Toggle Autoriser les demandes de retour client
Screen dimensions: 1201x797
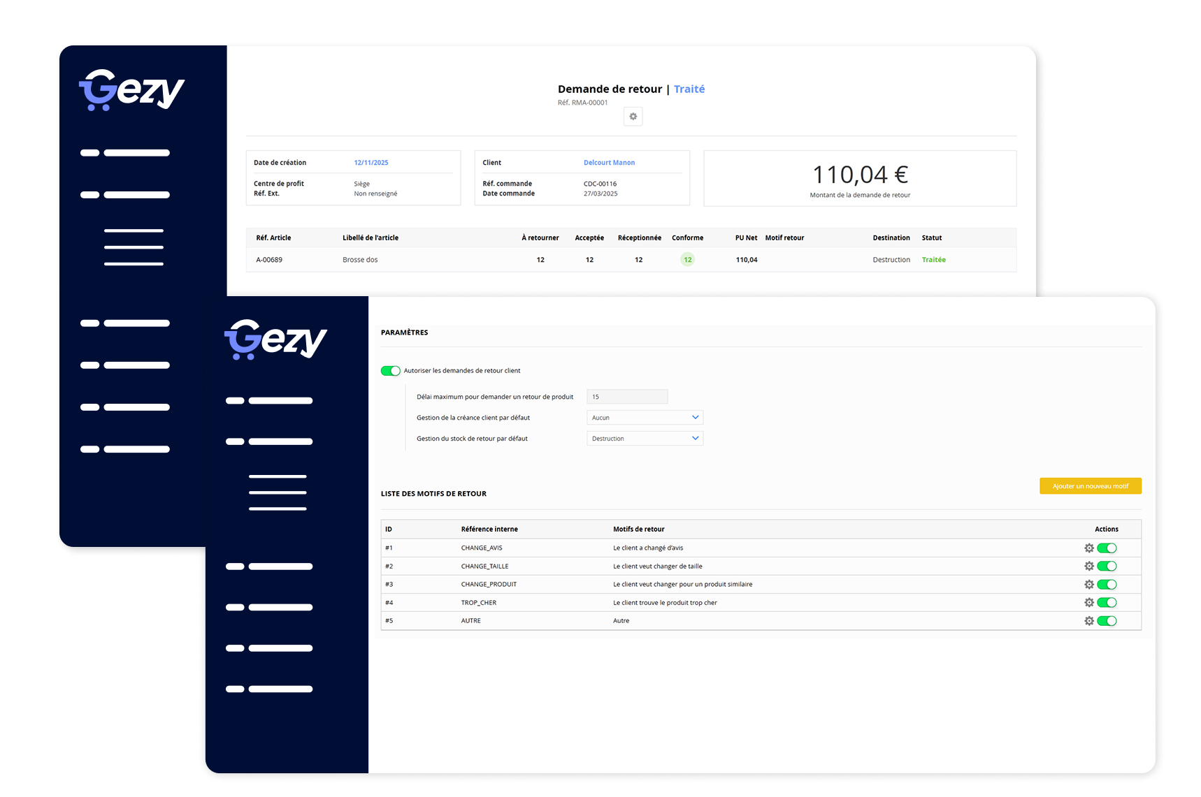click(x=390, y=371)
